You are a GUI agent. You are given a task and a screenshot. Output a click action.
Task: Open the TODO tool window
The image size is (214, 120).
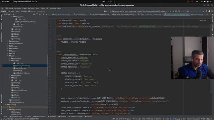(x=28, y=117)
